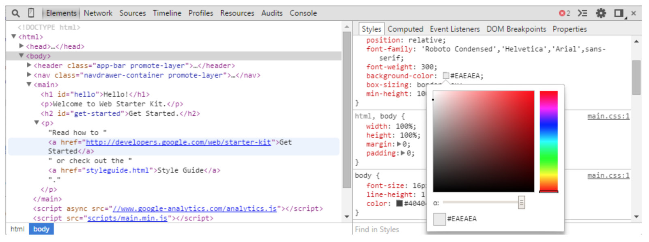Open DevTools settings gear

[x=601, y=13]
